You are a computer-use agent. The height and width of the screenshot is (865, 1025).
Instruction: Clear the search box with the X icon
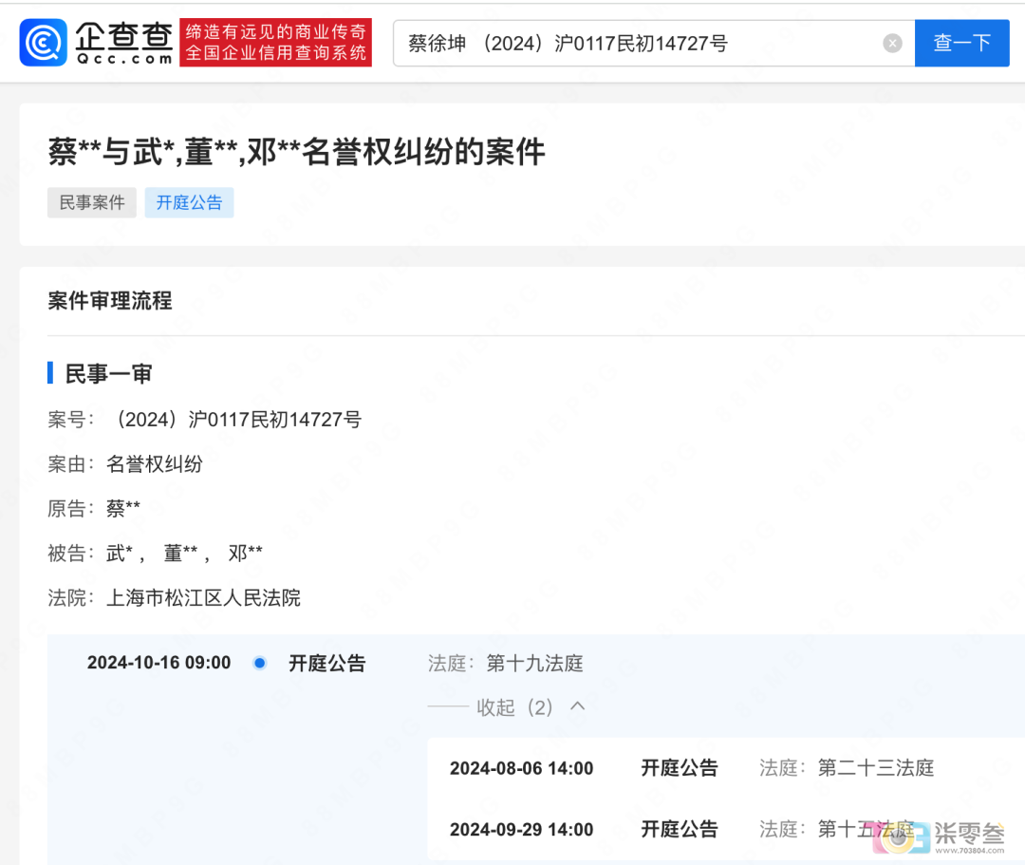(x=892, y=43)
